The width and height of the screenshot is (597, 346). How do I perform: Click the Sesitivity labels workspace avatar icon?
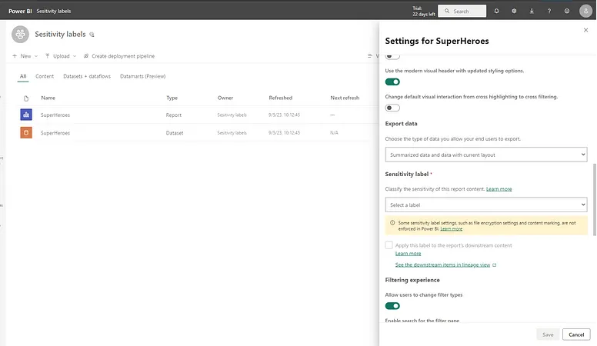point(20,35)
